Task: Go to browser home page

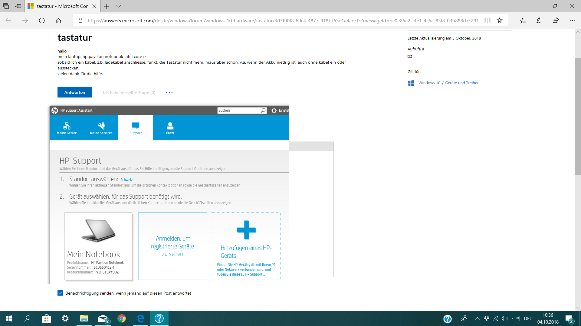Action: [58, 21]
